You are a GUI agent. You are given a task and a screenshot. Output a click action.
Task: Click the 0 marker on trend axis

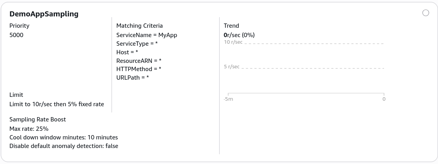click(x=384, y=99)
